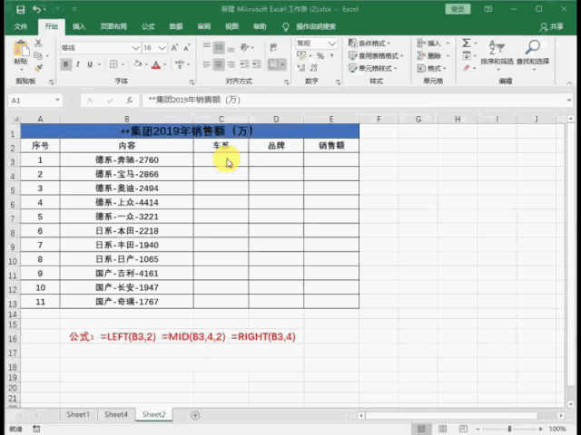Screen dimensions: 581x435
Task: Switch to the Review tab
Action: coord(203,26)
